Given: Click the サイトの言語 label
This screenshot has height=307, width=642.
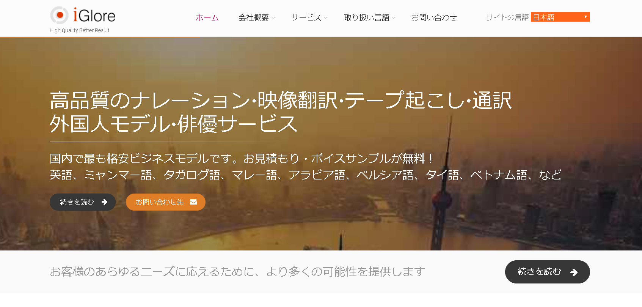Looking at the screenshot, I should [x=507, y=17].
